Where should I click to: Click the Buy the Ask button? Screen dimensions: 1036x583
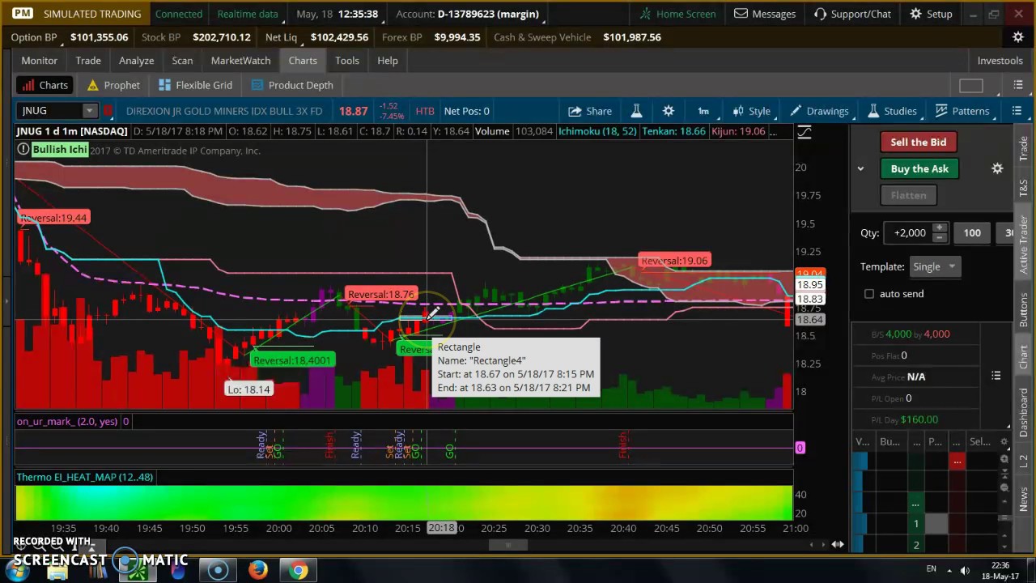tap(919, 169)
